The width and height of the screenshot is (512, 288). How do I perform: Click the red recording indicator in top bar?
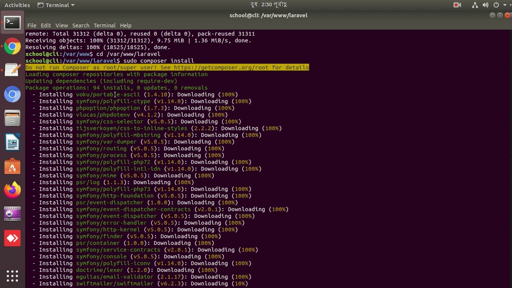(457, 5)
